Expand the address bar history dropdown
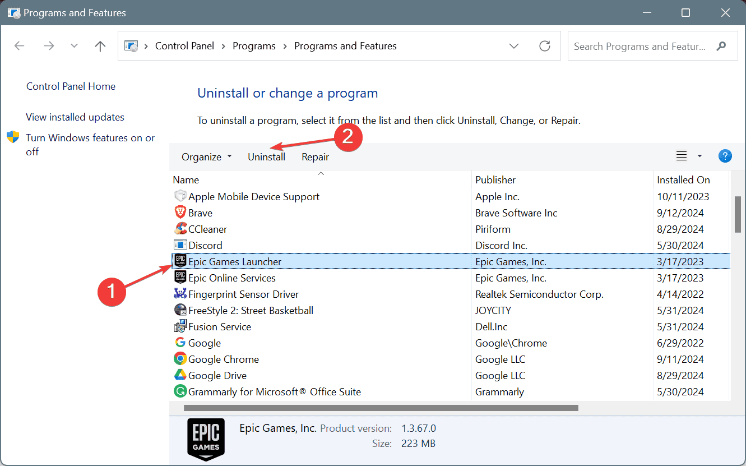Viewport: 746px width, 466px height. pos(514,46)
